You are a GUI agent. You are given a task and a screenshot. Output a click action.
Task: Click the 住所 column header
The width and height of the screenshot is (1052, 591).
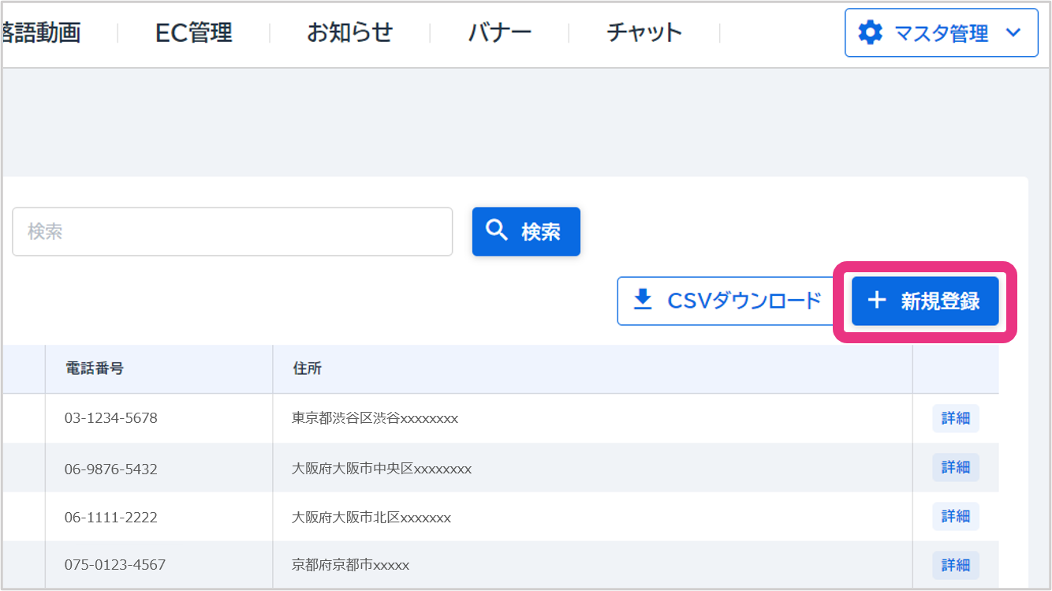[x=307, y=368]
